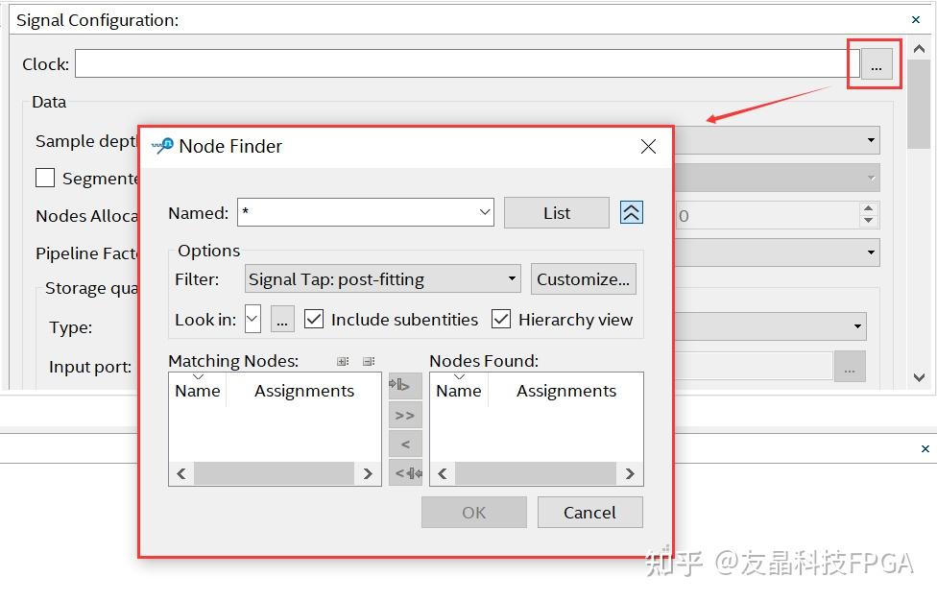Click the Clock input field

click(467, 63)
